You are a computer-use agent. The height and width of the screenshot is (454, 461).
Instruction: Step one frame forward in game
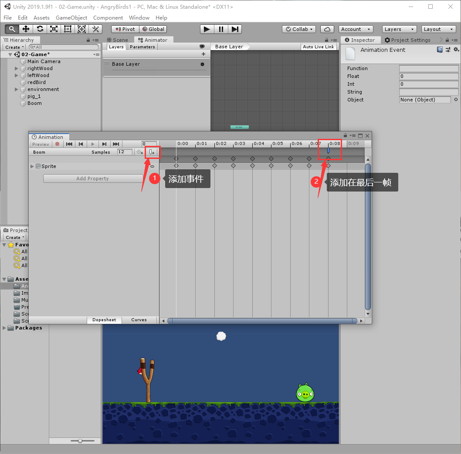(234, 29)
